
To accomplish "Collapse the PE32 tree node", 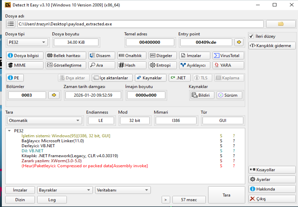I will pos(9,131).
